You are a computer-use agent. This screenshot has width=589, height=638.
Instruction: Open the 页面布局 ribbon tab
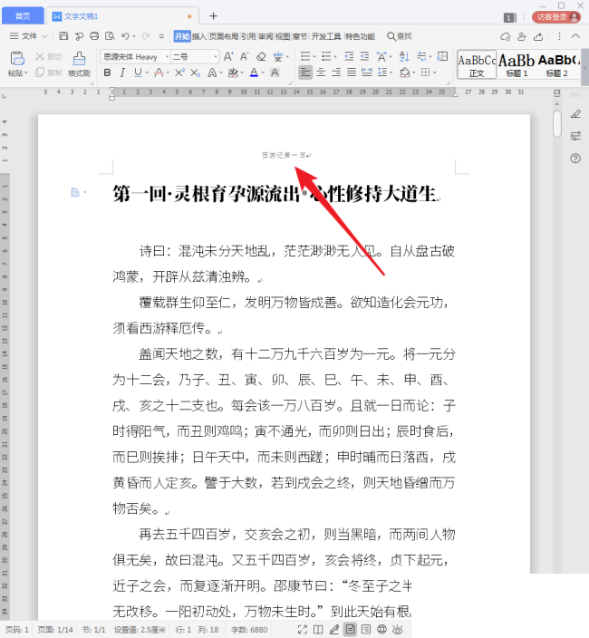click(224, 36)
